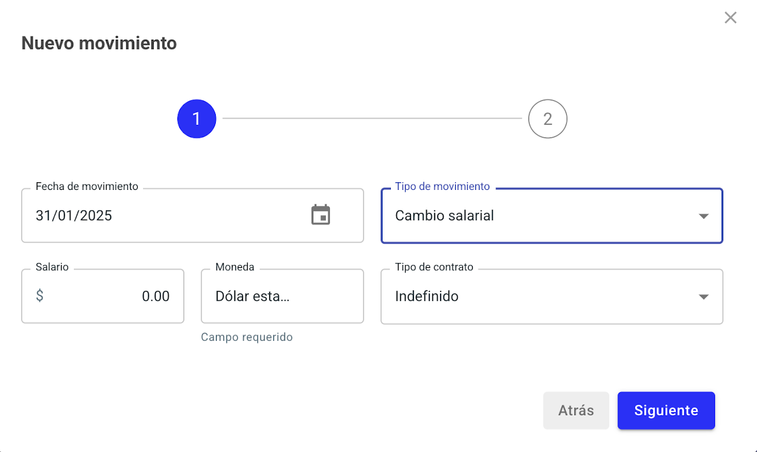Select step 1 in the stepper

click(x=196, y=119)
